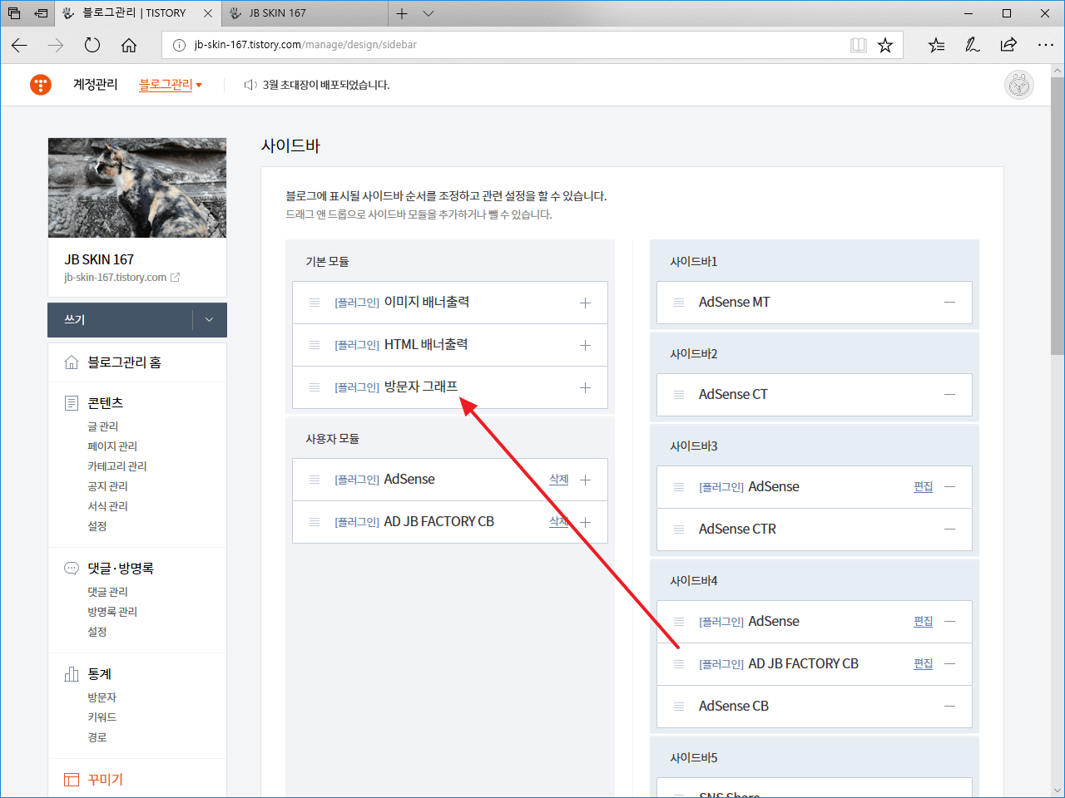Open 글 관리 page

click(103, 426)
